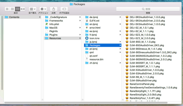Select the _CodeSignature folder icon
Image resolution: width=183 pixels, height=106 pixels.
point(47,17)
